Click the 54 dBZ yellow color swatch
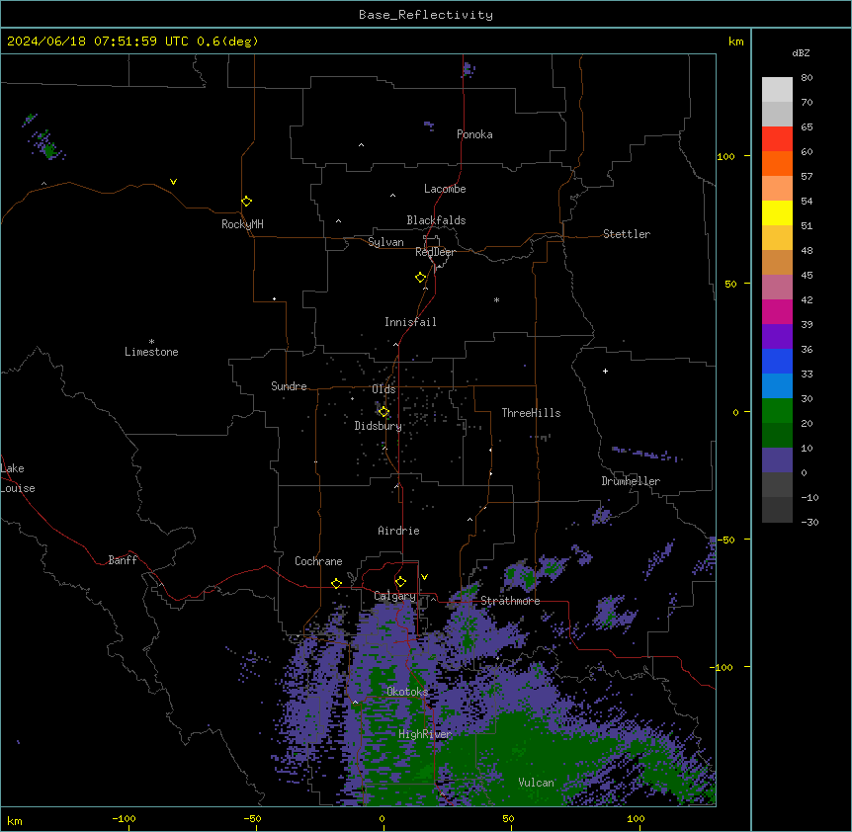Screen dimensions: 852x832 coord(777,212)
